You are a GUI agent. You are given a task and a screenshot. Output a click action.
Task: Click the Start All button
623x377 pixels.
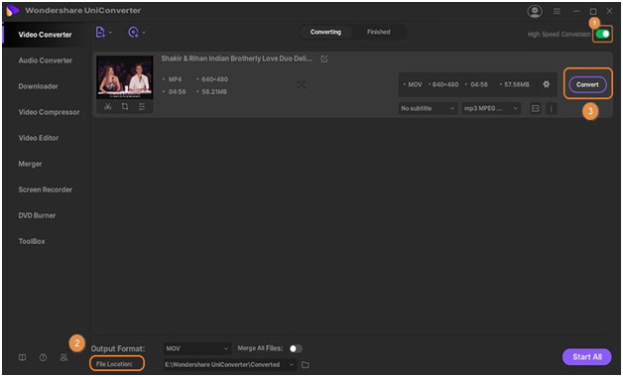click(x=587, y=357)
